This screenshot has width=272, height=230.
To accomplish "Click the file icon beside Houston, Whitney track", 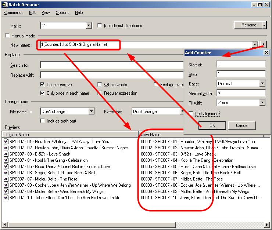I will coord(6,142).
